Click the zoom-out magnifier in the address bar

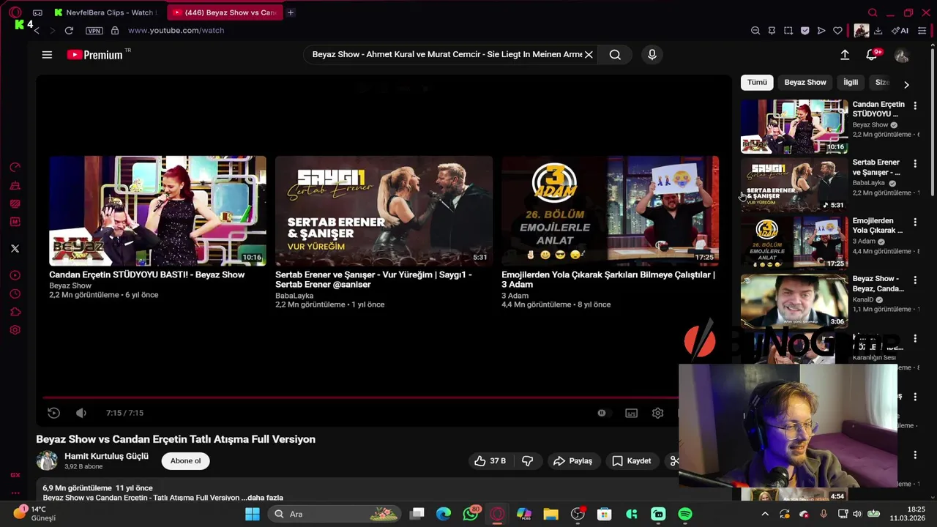[x=755, y=31]
